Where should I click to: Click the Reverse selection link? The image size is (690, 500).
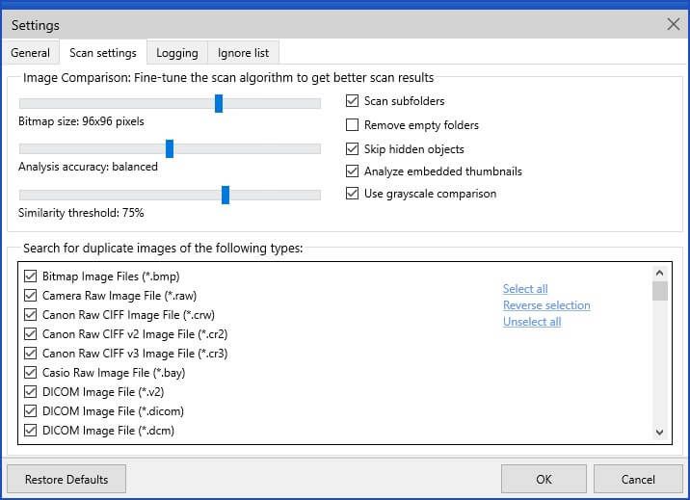[546, 305]
